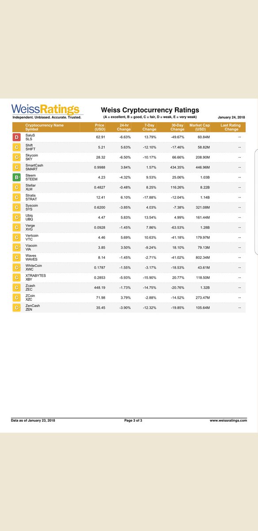The width and height of the screenshot is (258, 531).
Task: Click the C rating badge for Stratis
Action: (17, 197)
